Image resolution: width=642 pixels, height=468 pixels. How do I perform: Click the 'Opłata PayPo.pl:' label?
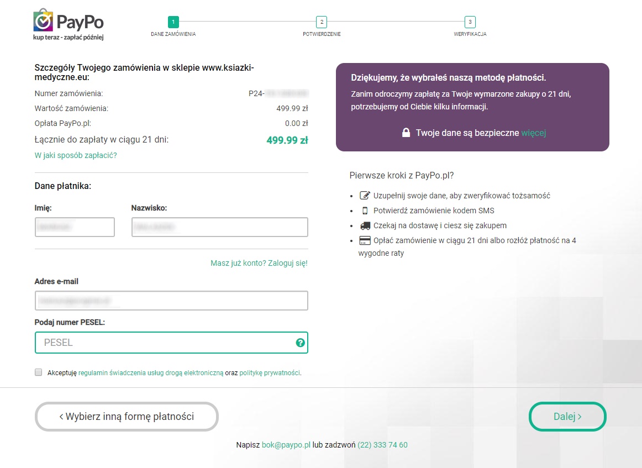pos(62,123)
